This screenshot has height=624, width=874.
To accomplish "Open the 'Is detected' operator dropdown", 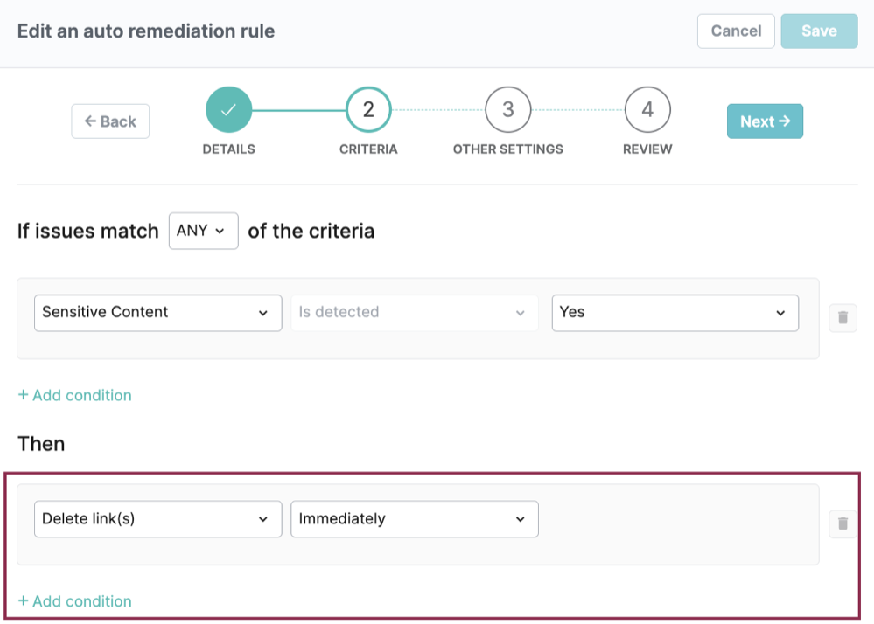I will (x=414, y=313).
